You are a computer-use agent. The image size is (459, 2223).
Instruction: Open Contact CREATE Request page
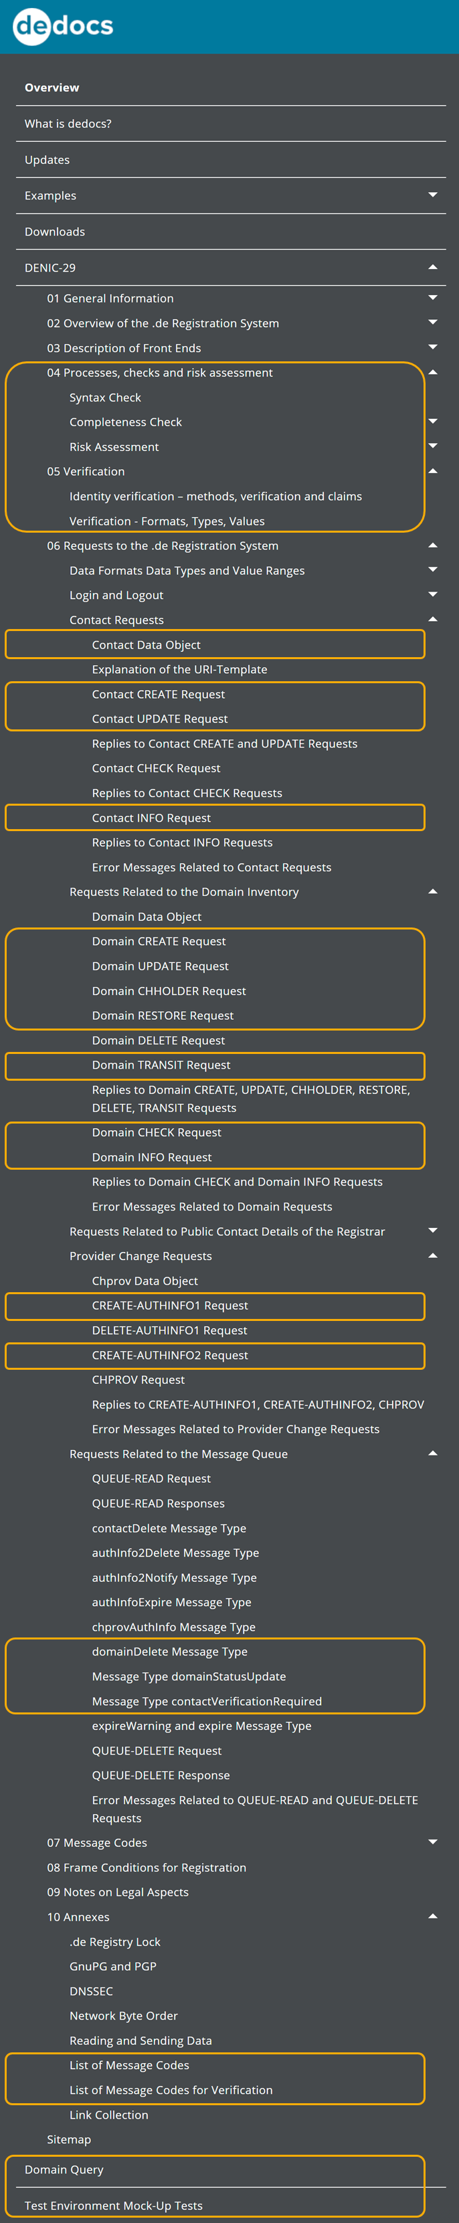[159, 694]
